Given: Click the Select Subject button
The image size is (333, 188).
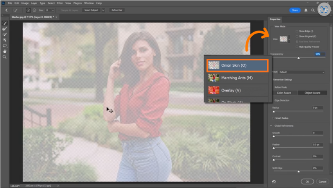Looking at the screenshot, I should point(91,10).
